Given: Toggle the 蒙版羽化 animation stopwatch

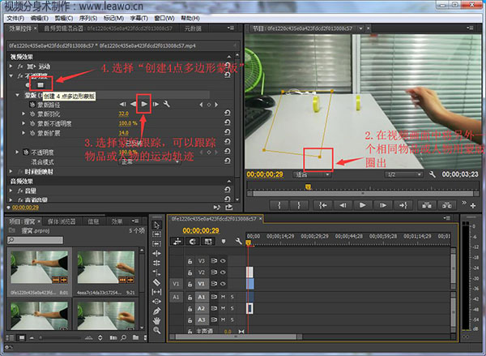Looking at the screenshot, I should tap(32, 114).
